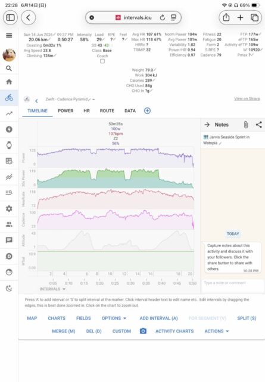Open the ACTIONS dropdown
Viewport: 265px width, 382px height.
(217, 331)
